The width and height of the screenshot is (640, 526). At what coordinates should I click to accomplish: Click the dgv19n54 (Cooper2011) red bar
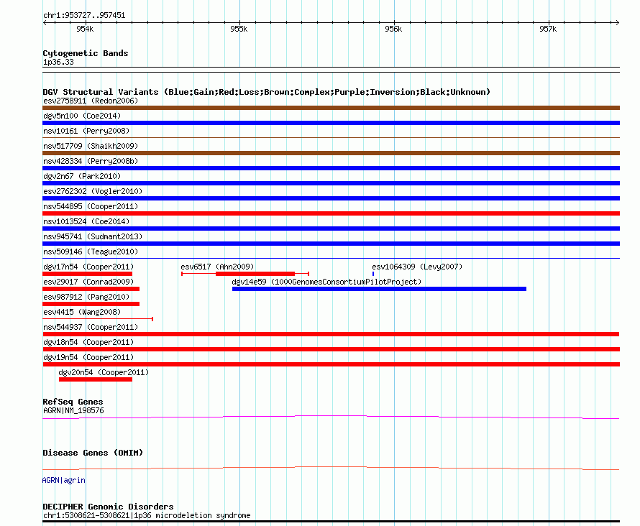(x=331, y=364)
